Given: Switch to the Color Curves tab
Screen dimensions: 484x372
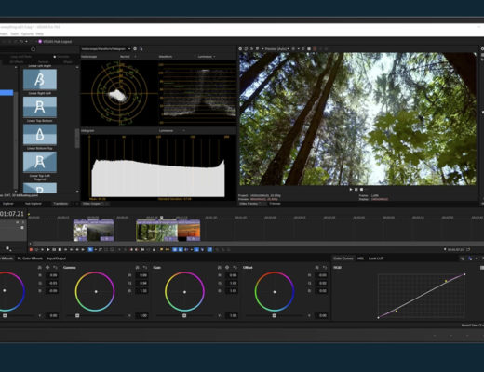Looking at the screenshot, I should pos(343,259).
